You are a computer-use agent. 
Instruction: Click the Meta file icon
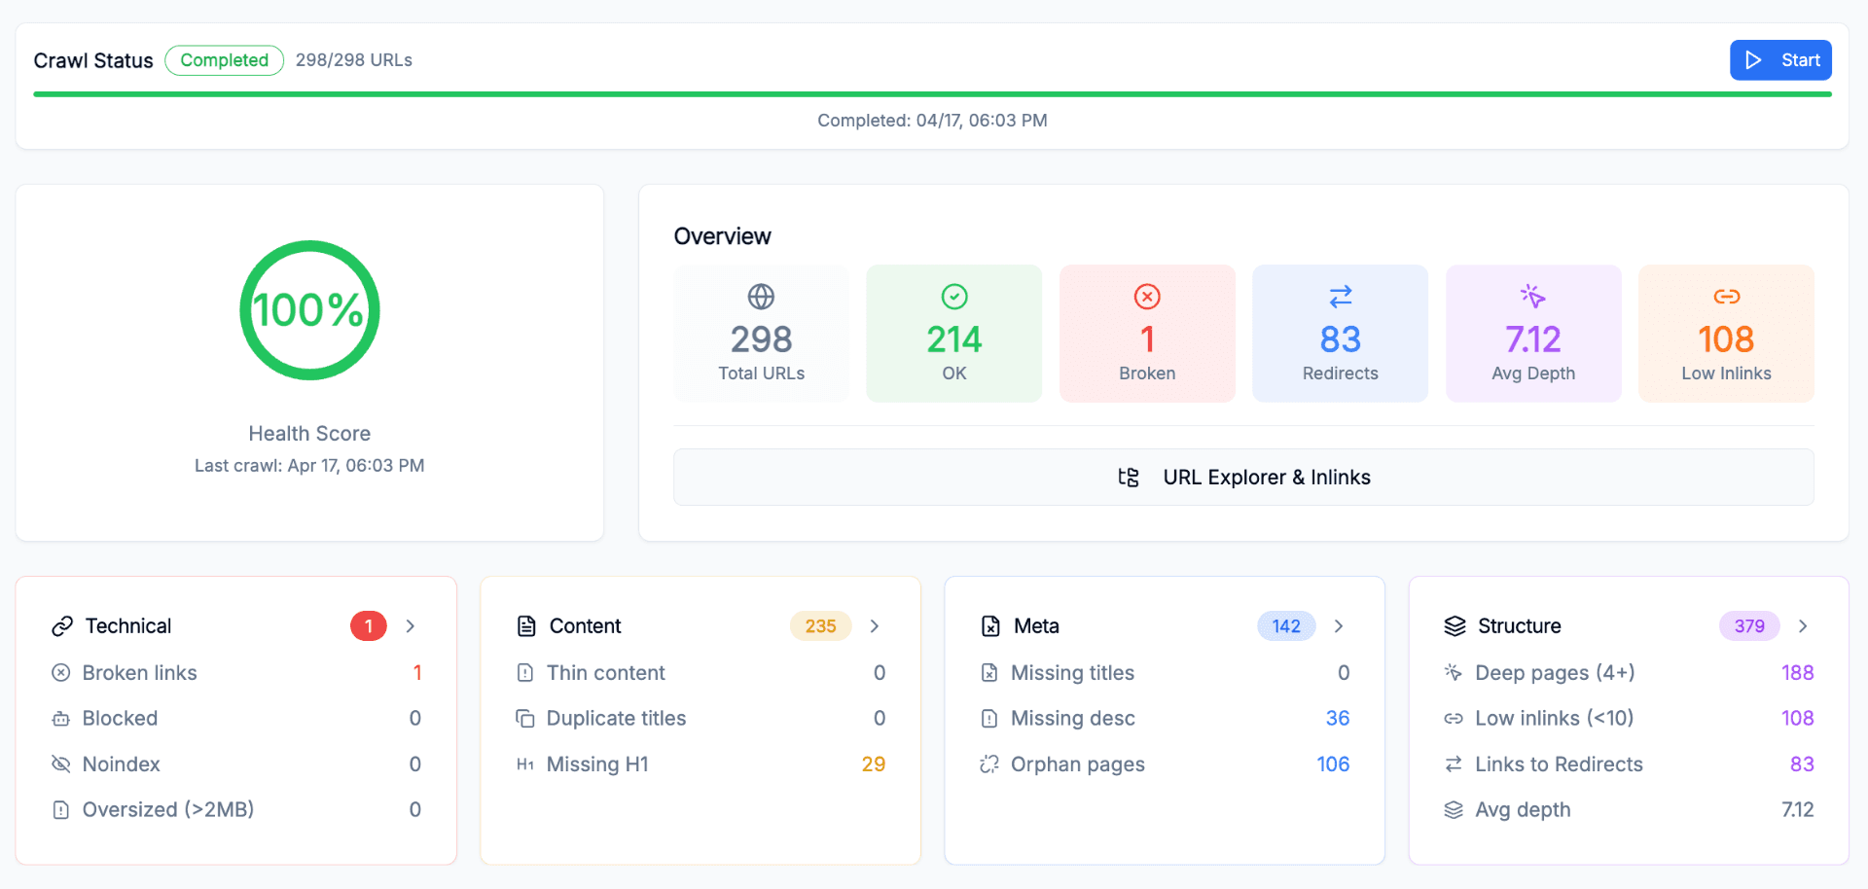click(x=990, y=626)
